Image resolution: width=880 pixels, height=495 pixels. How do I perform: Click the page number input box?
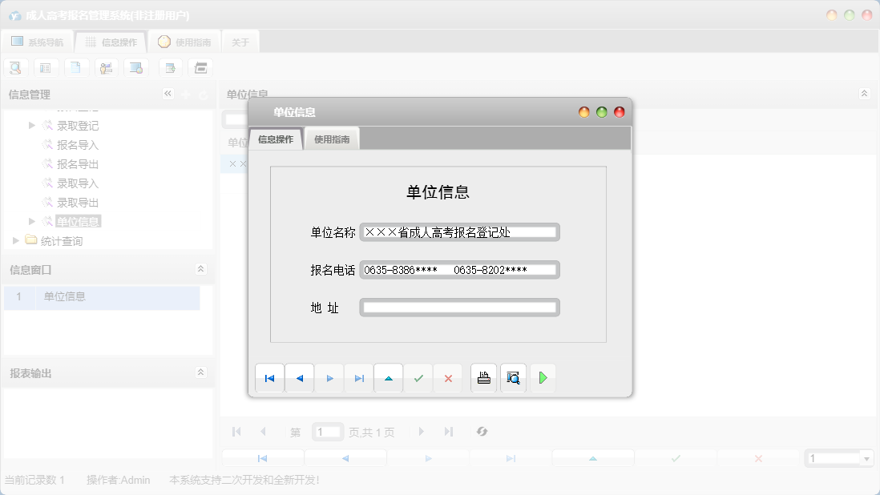(328, 432)
